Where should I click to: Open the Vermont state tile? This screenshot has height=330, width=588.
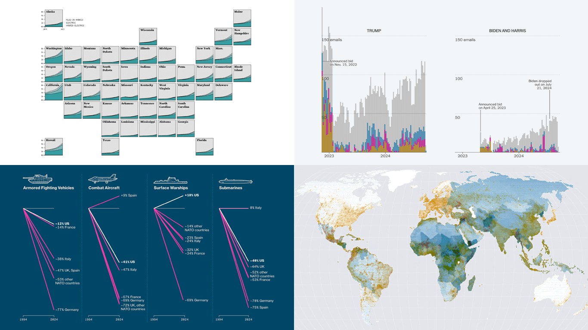[223, 37]
